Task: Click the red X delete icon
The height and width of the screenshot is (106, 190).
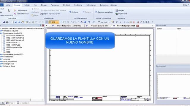Action: point(134,22)
